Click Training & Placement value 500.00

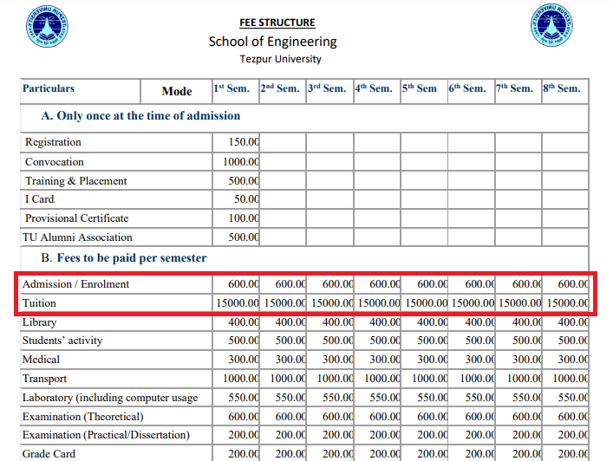(x=244, y=181)
